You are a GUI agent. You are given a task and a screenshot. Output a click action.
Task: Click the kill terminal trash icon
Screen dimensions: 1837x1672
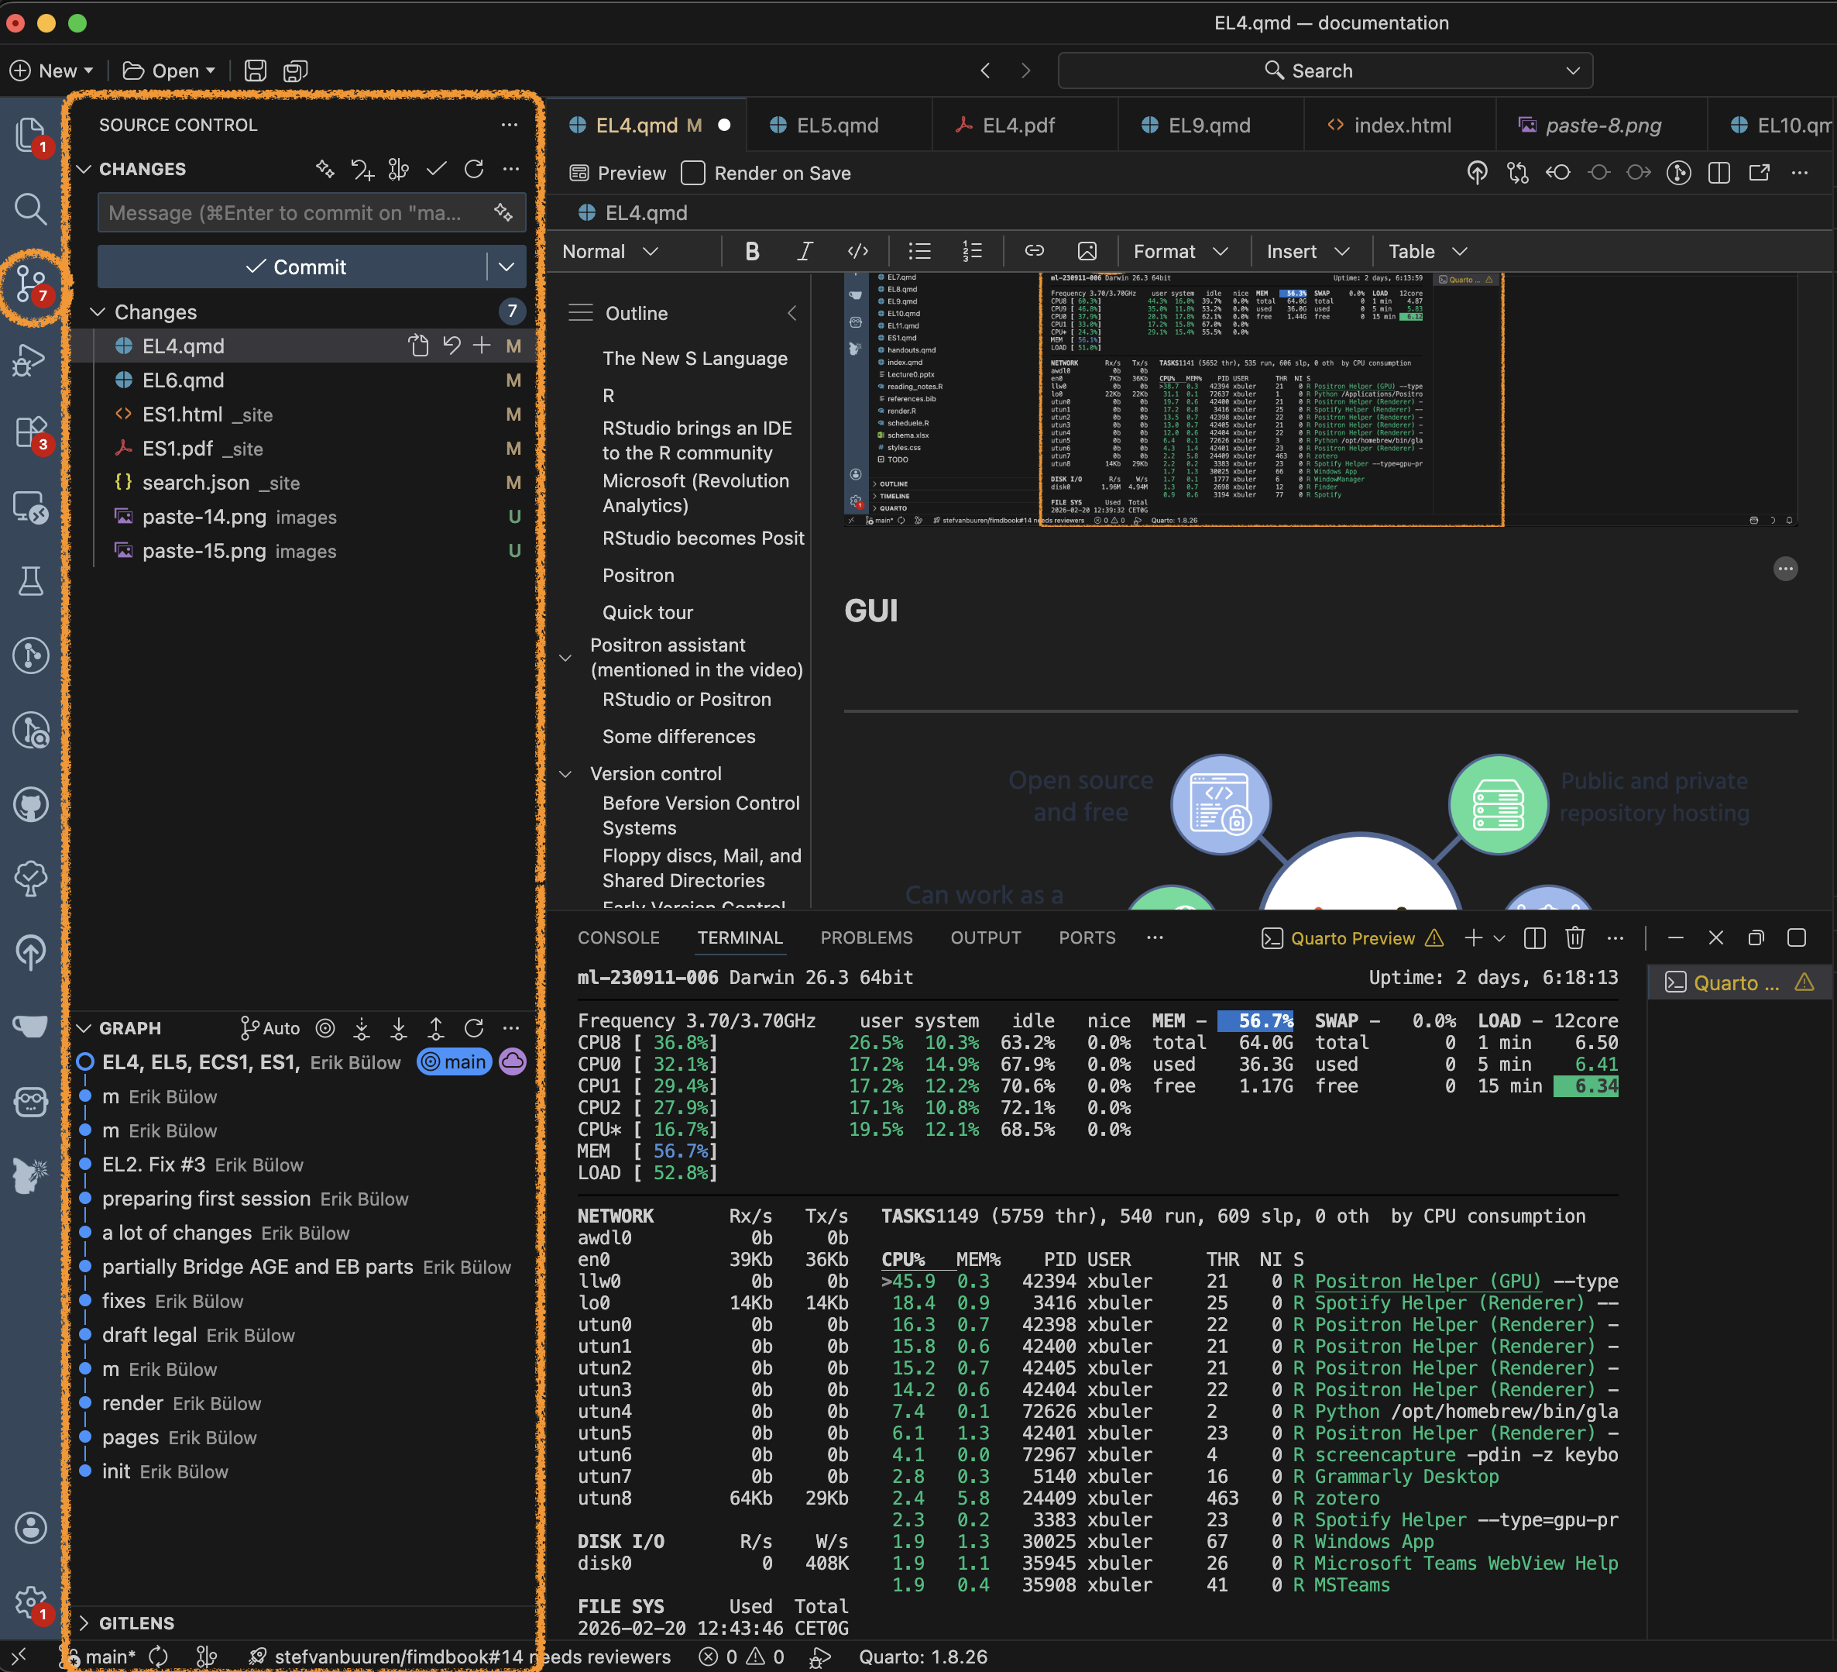point(1574,938)
